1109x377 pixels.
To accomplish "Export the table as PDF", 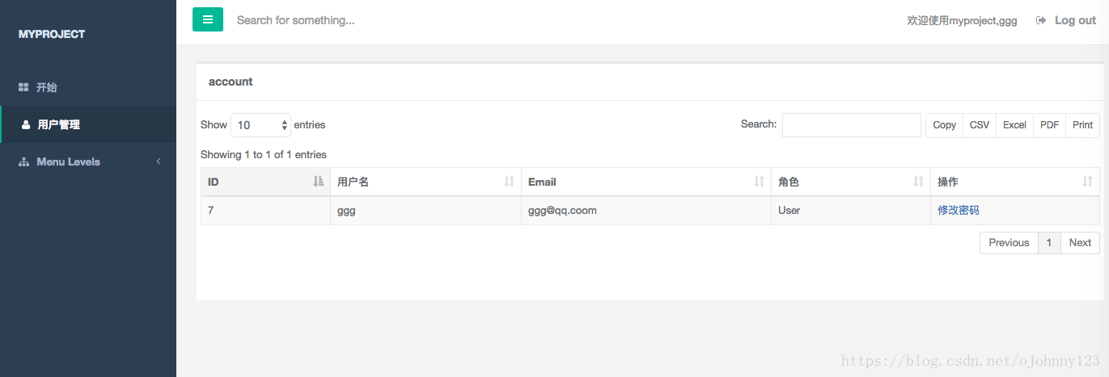I will tap(1049, 125).
